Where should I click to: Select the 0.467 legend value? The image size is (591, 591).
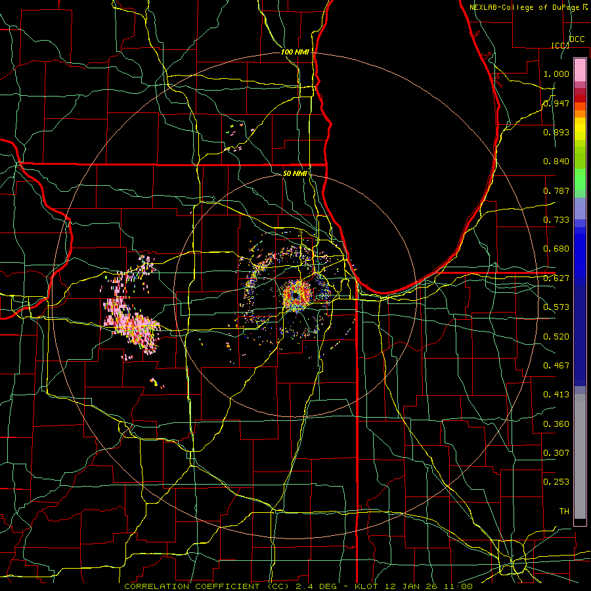click(556, 366)
